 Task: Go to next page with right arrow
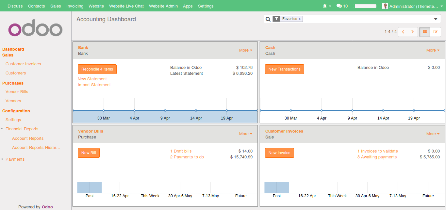point(413,32)
